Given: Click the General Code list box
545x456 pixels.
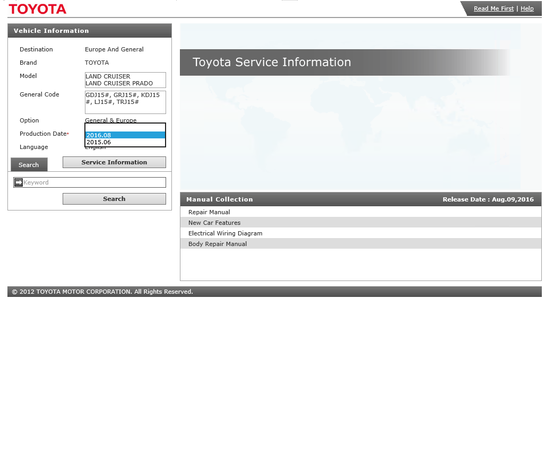Looking at the screenshot, I should point(125,102).
